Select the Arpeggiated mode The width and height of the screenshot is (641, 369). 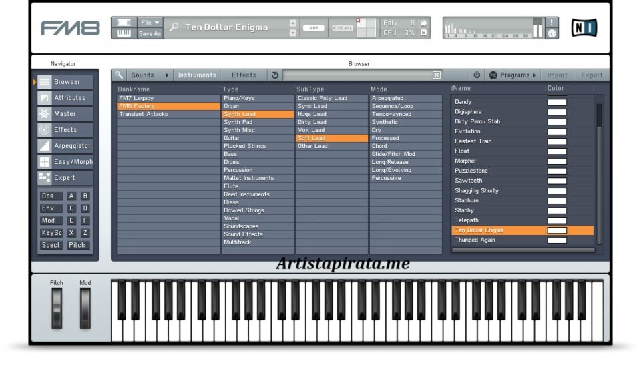(x=406, y=99)
